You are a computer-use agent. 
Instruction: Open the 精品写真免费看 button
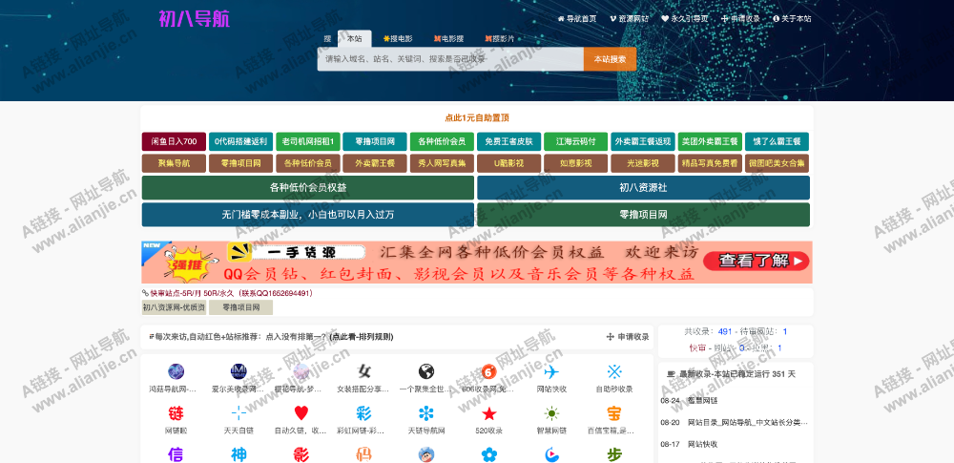[x=710, y=163]
